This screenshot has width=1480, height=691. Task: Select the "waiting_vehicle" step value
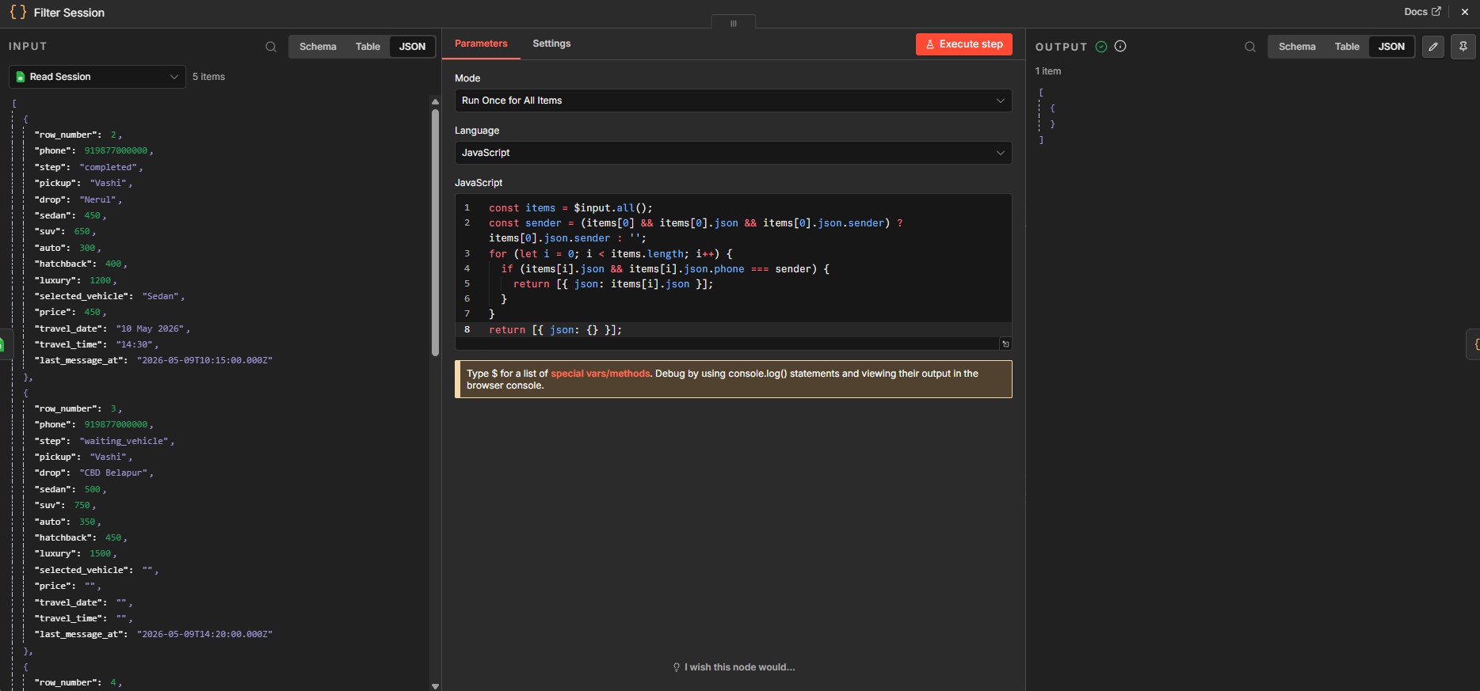pyautogui.click(x=124, y=441)
